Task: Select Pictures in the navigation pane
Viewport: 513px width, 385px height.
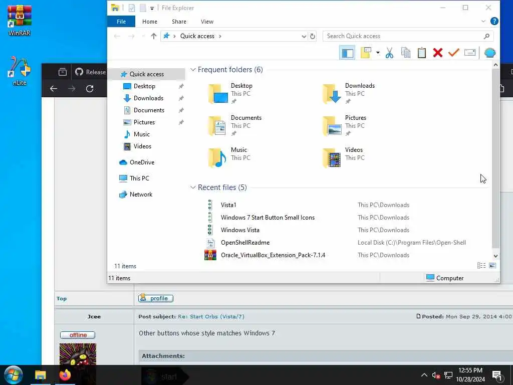Action: click(144, 122)
